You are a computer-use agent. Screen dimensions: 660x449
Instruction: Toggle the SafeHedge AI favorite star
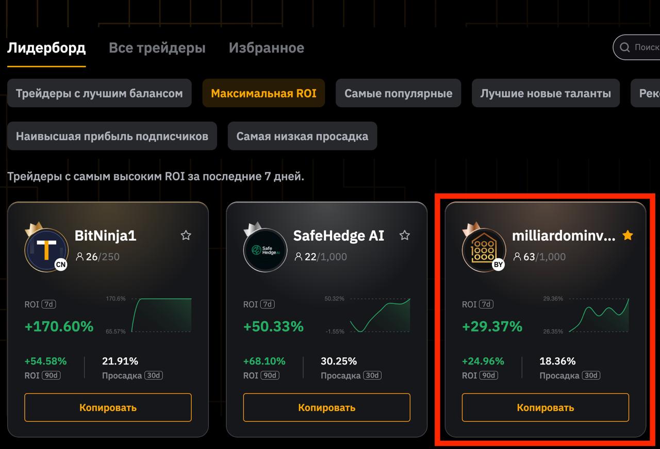click(404, 236)
